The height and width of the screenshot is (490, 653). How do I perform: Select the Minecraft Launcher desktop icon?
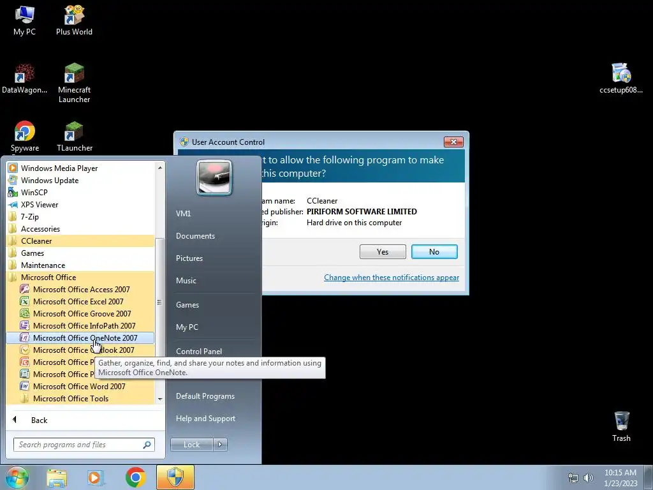pyautogui.click(x=74, y=83)
